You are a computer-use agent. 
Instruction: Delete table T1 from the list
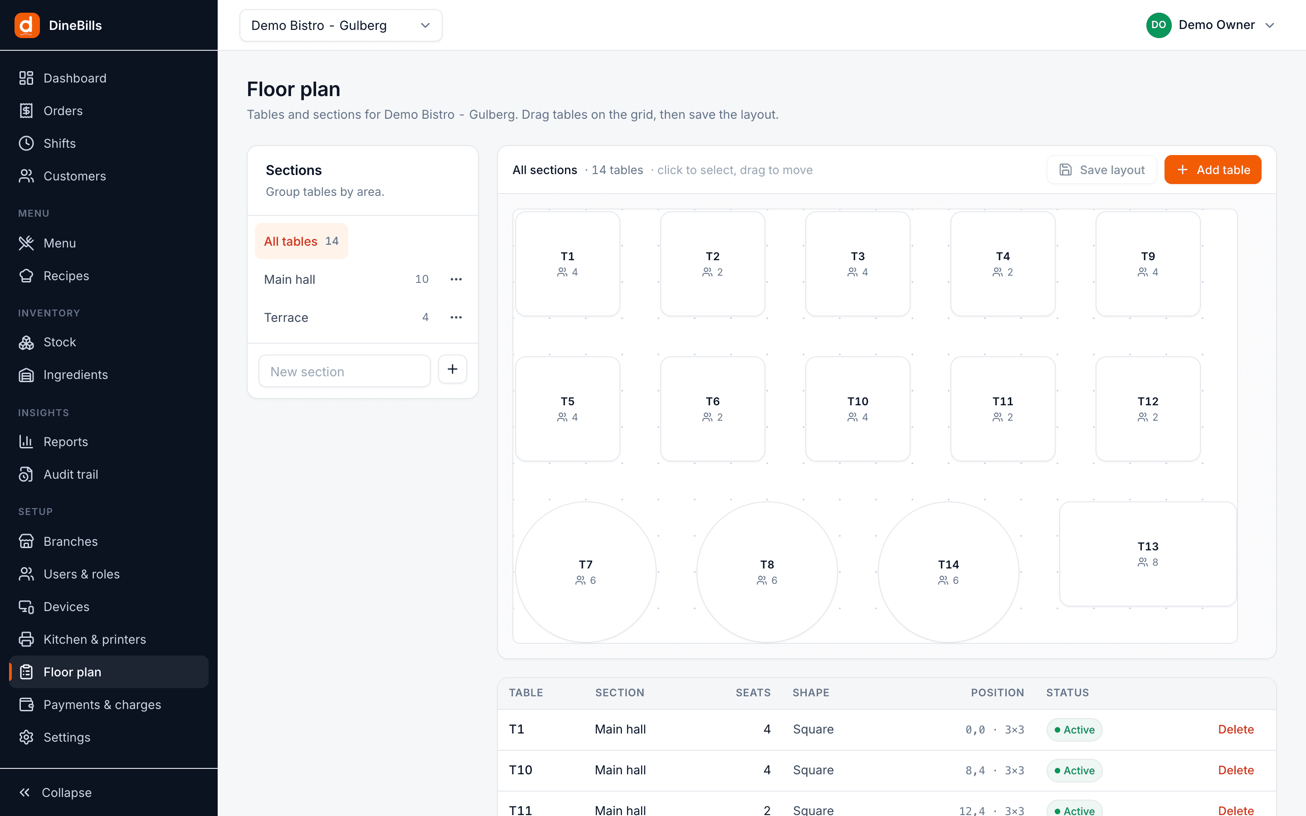pyautogui.click(x=1236, y=730)
